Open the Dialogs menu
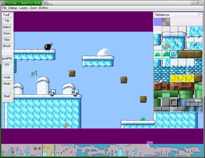 point(13,8)
